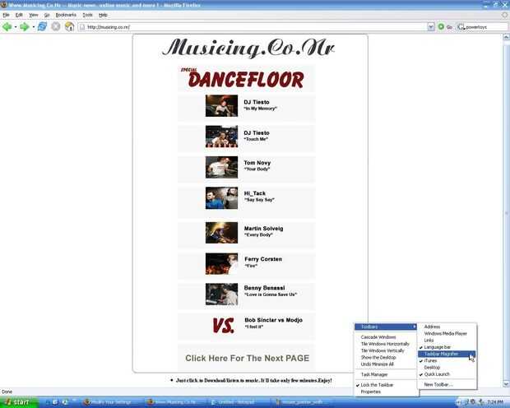Screen dimensions: 510x408
Task: Click the search engine icon in search box
Action: [x=461, y=27]
